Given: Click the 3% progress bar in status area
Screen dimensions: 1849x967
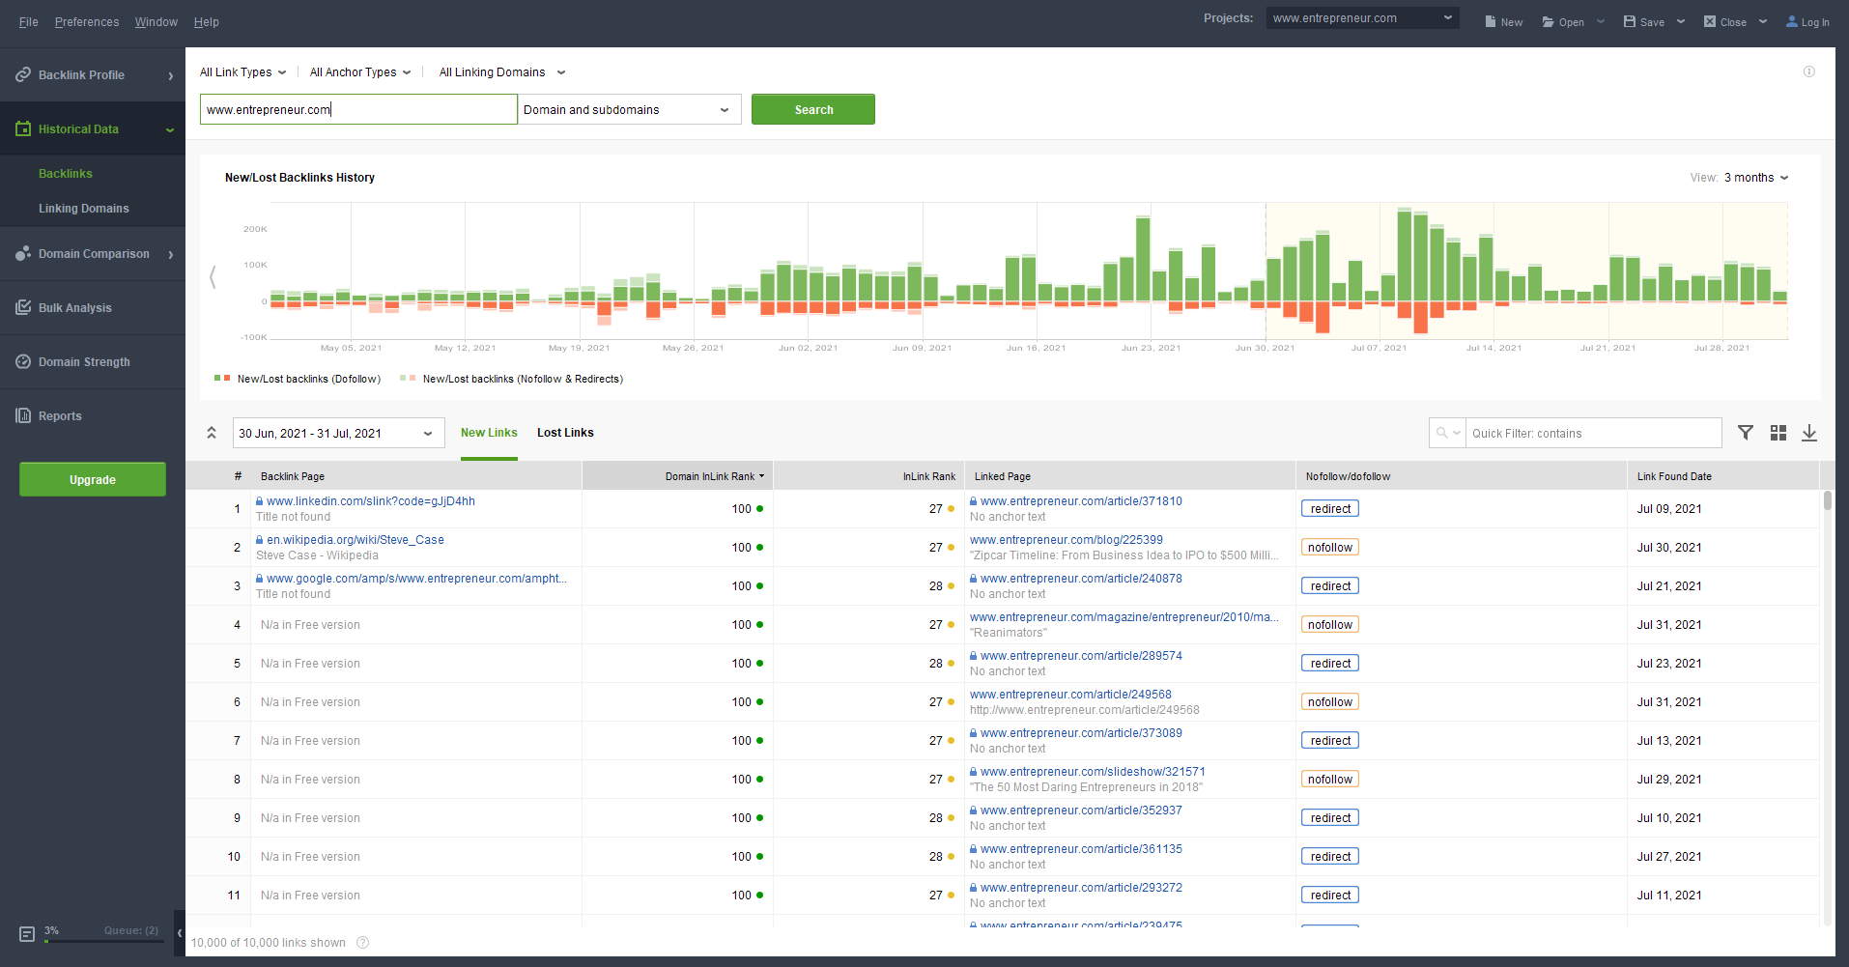Looking at the screenshot, I should (103, 940).
